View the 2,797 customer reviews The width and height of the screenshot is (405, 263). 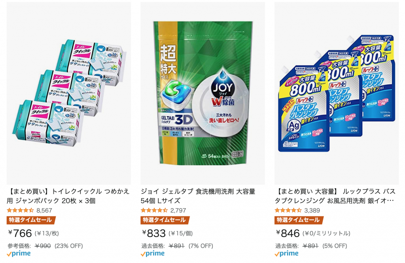pos(178,210)
